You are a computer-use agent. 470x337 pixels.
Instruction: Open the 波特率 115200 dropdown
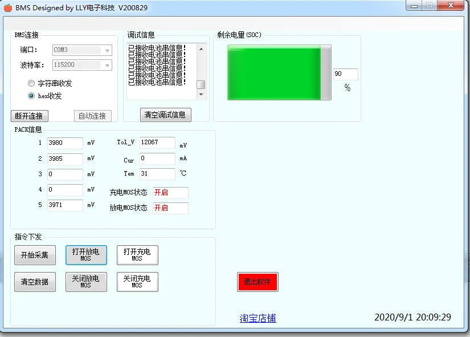point(82,65)
